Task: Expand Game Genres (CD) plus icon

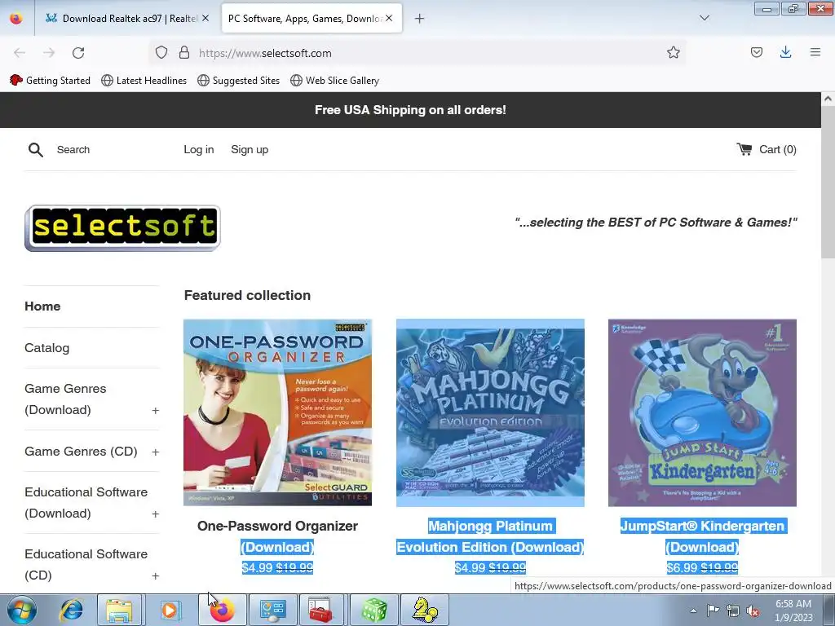Action: tap(155, 452)
